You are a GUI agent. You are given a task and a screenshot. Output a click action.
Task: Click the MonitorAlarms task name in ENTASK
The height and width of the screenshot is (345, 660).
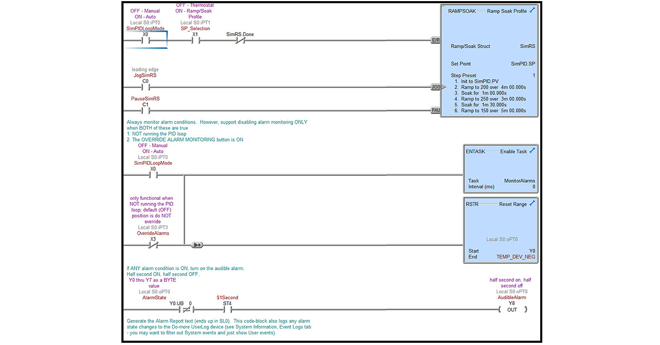pos(519,181)
